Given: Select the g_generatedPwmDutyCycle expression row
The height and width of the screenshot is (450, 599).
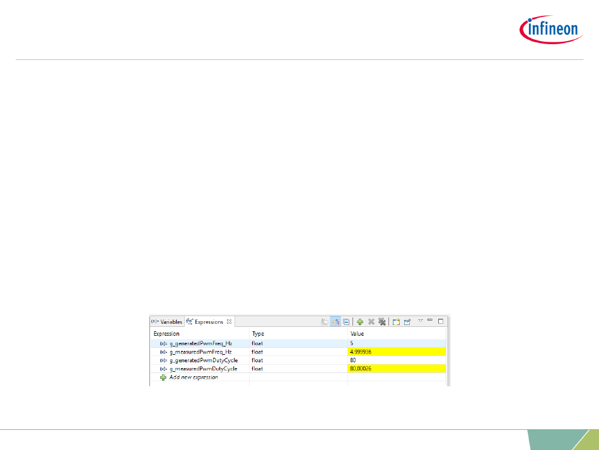Looking at the screenshot, I should [298, 360].
